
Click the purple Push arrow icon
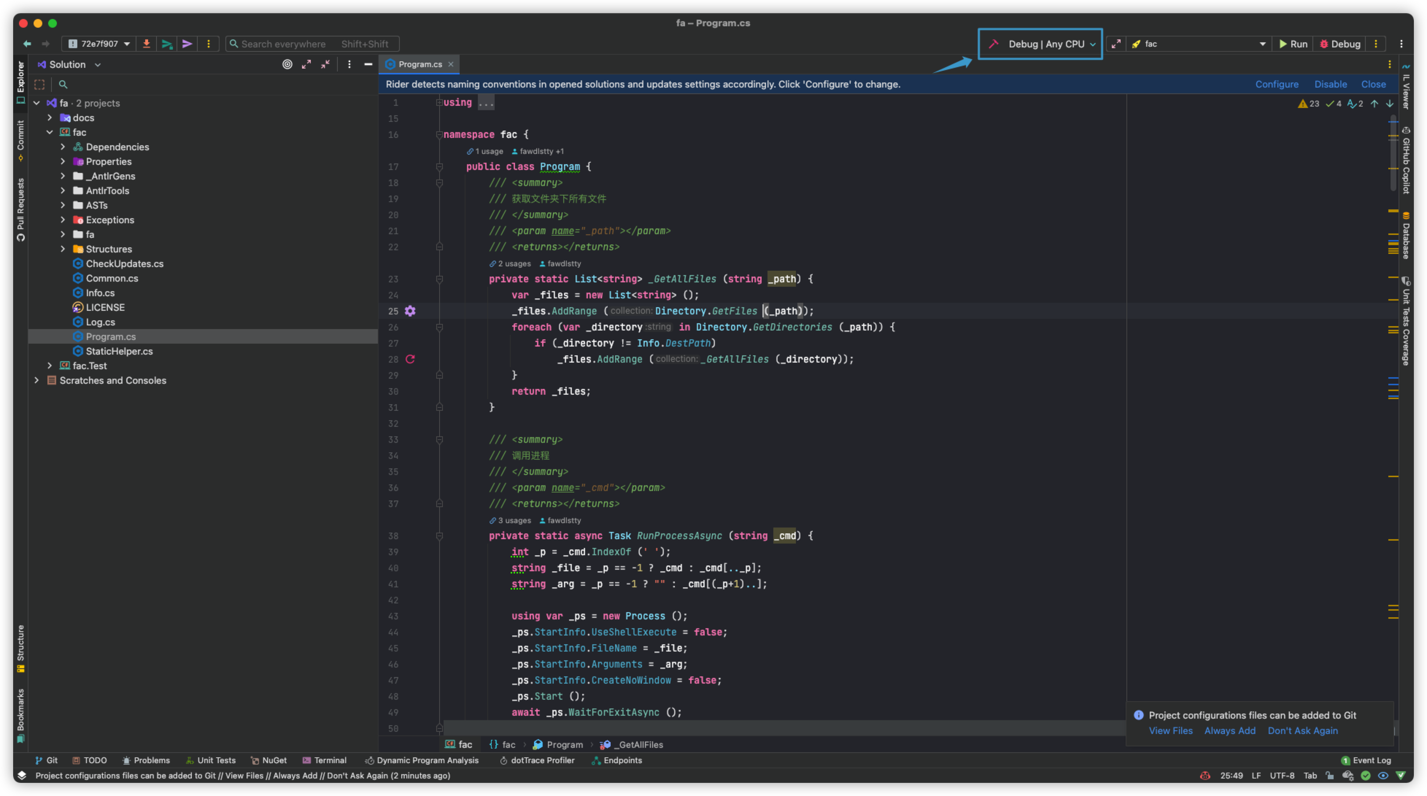(x=187, y=44)
